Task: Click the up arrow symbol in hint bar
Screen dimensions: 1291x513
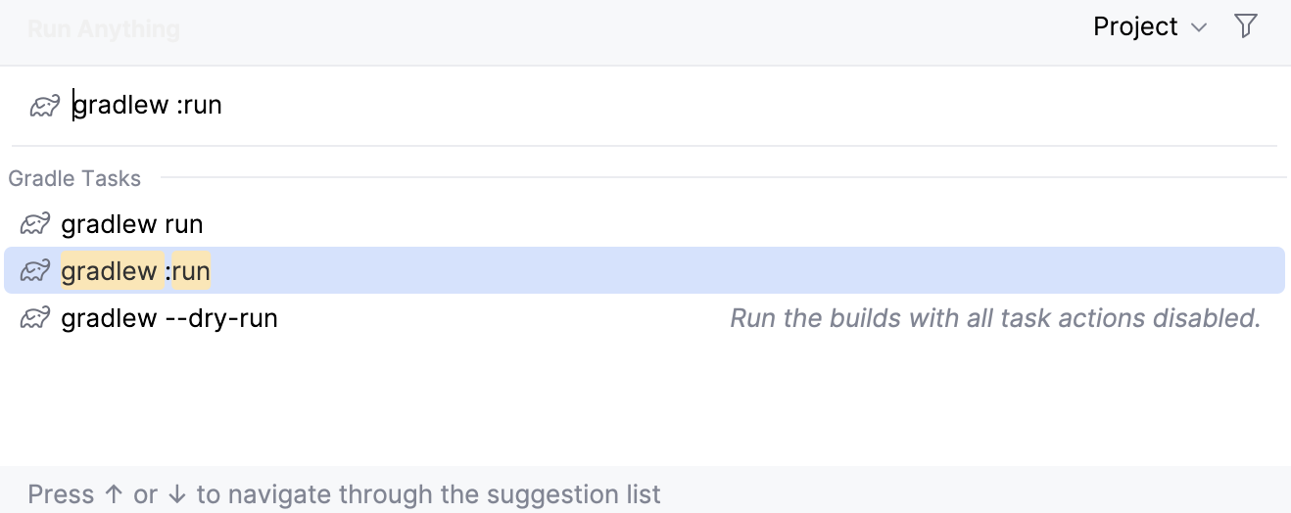Action: tap(114, 494)
